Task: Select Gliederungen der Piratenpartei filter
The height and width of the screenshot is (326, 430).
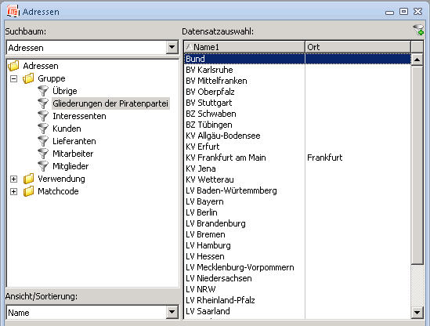Action: click(x=110, y=103)
